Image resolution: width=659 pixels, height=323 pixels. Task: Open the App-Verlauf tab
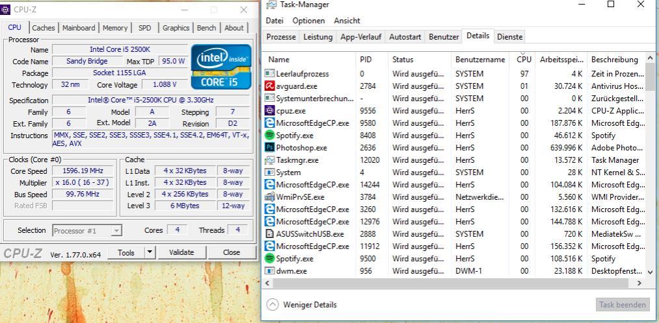click(361, 37)
